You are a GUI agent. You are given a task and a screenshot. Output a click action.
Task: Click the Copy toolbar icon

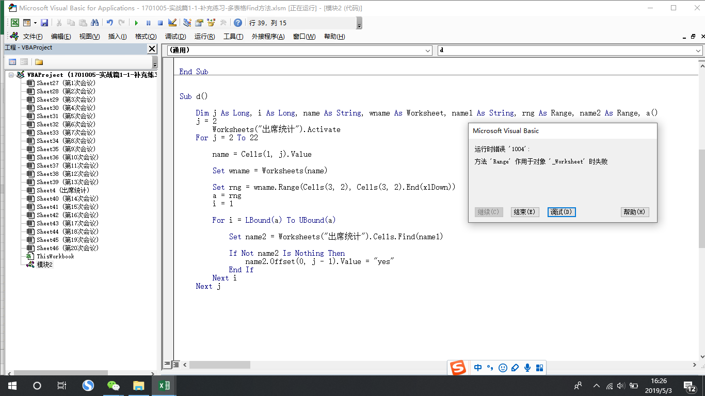pos(71,23)
